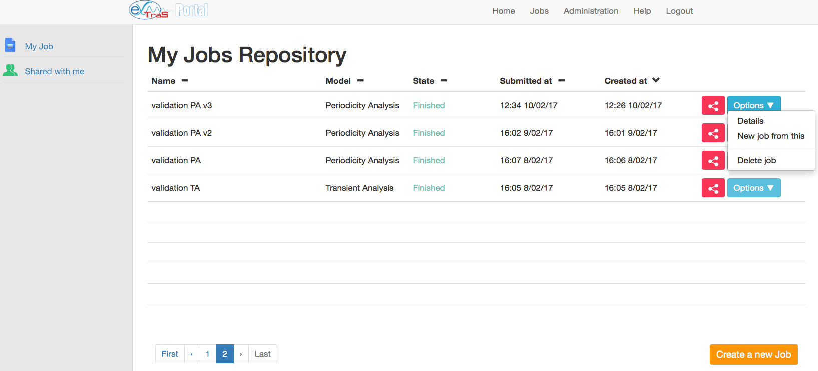
Task: Select Details from the options menu
Action: (750, 121)
